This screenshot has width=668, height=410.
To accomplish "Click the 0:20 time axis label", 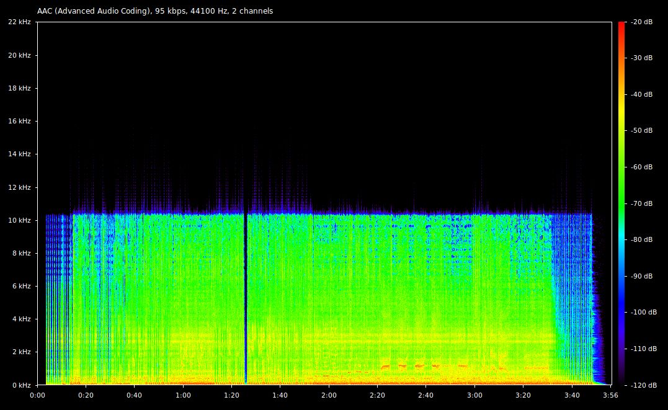I will point(86,395).
